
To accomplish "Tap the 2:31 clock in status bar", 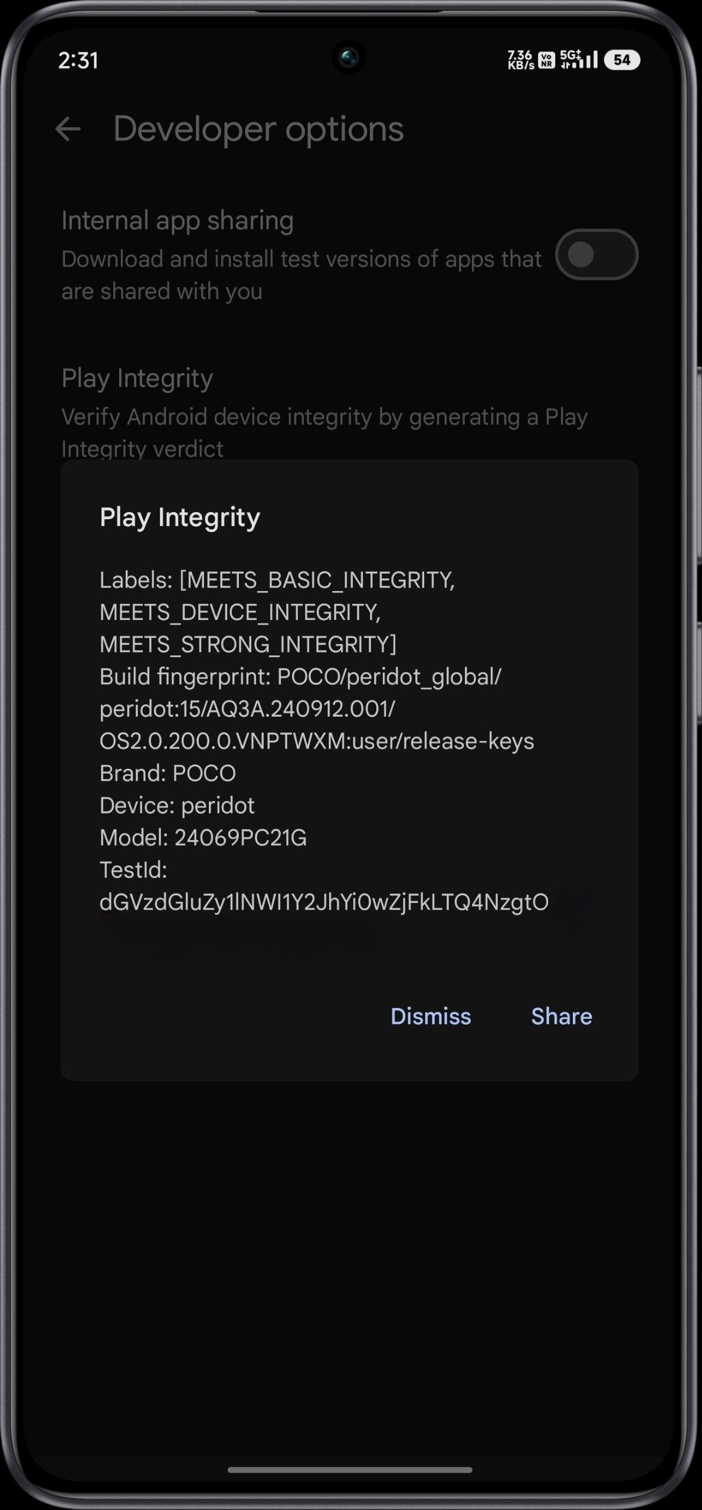I will point(78,60).
